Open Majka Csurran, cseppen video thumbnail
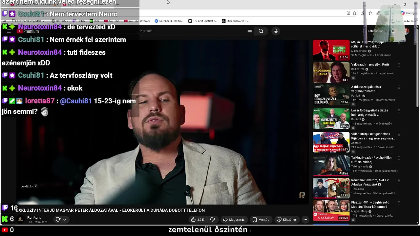The width and height of the screenshot is (420, 236). pos(331,50)
